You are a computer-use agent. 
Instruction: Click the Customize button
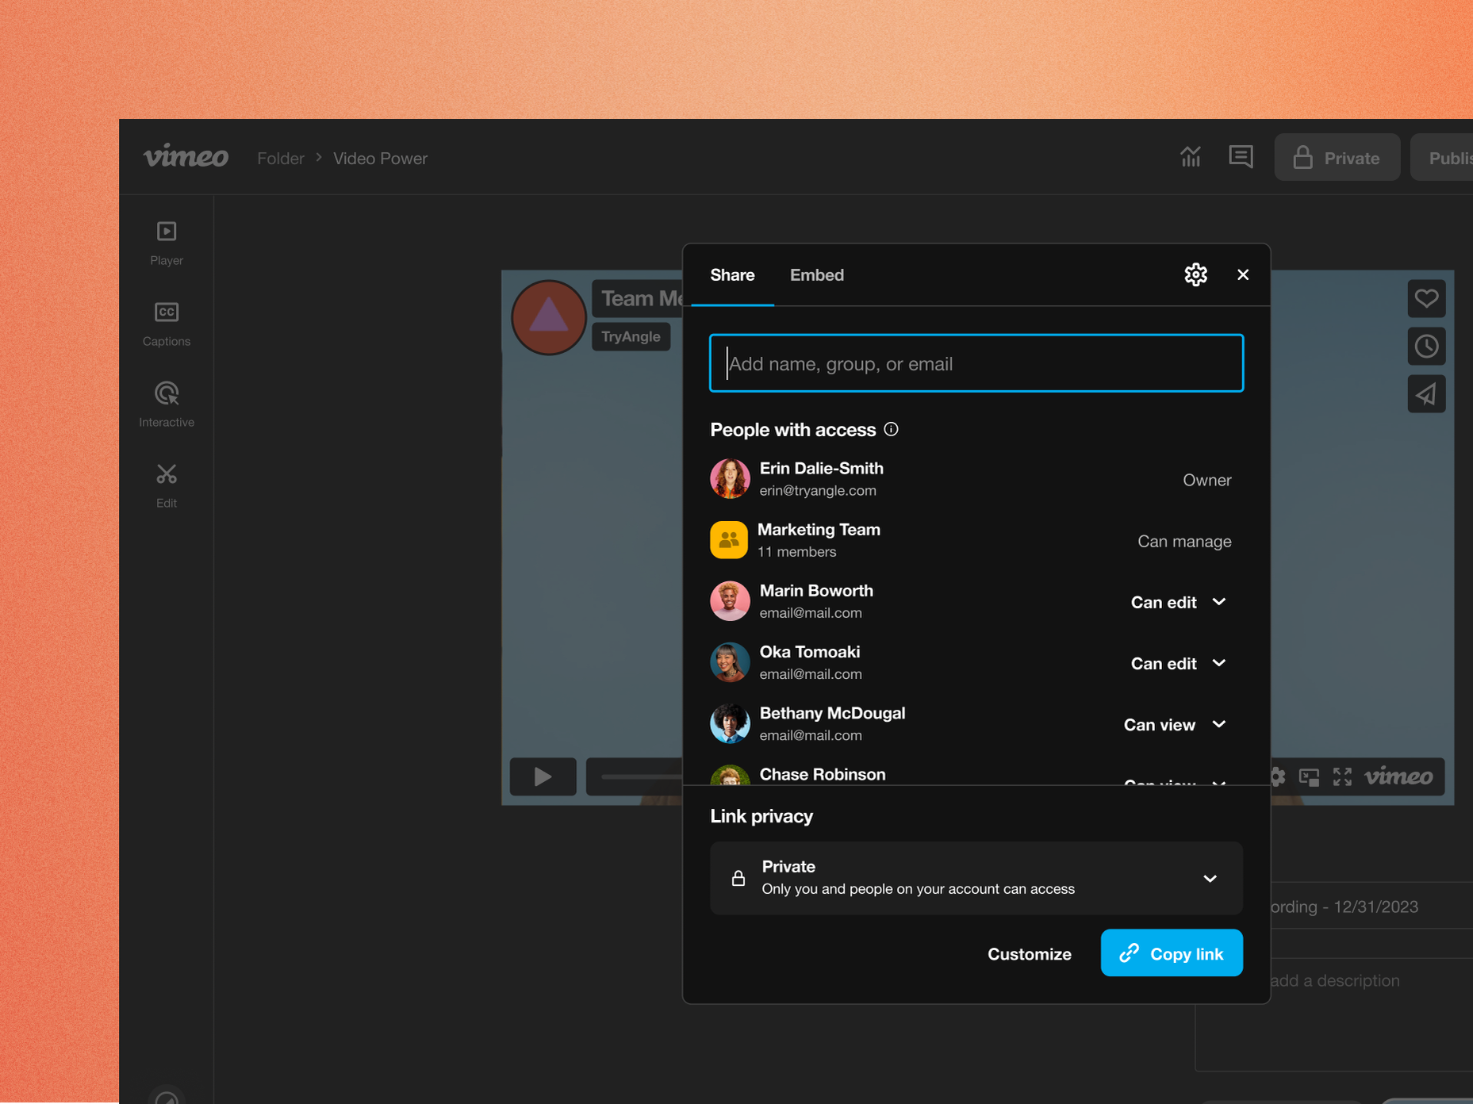click(x=1029, y=953)
